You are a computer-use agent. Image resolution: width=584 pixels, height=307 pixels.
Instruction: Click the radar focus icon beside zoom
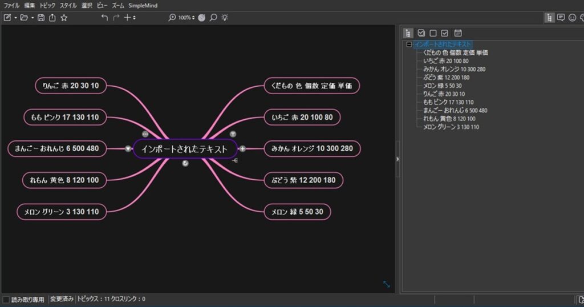202,18
